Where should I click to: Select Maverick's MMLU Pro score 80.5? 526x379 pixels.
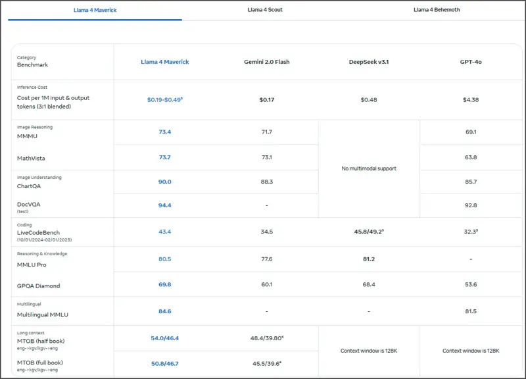pos(165,259)
